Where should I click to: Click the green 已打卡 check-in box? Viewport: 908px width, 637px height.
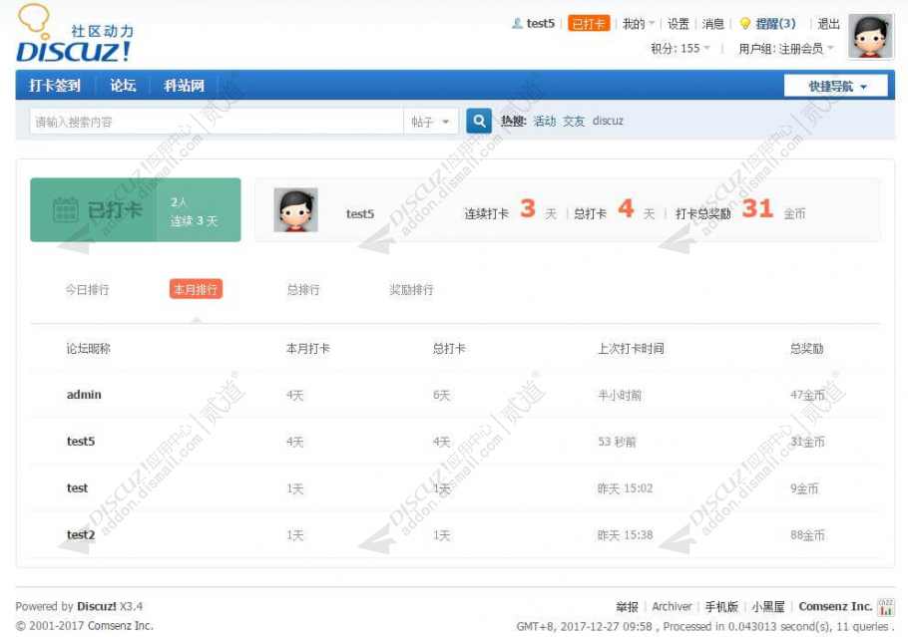[136, 210]
